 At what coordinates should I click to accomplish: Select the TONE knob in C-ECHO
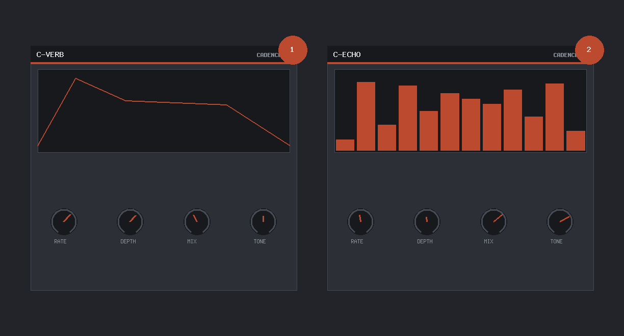560,222
